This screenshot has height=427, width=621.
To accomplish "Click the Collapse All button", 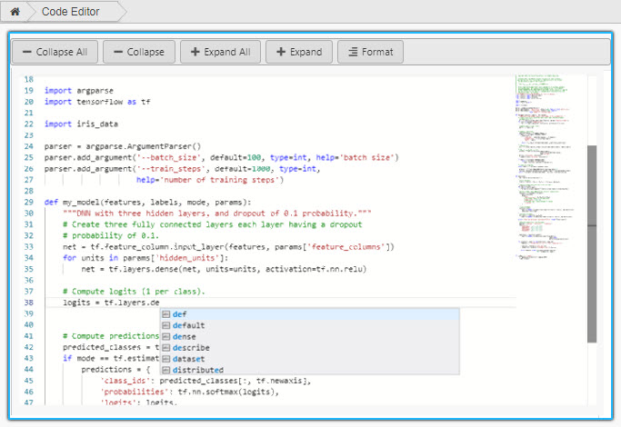I will pyautogui.click(x=55, y=52).
